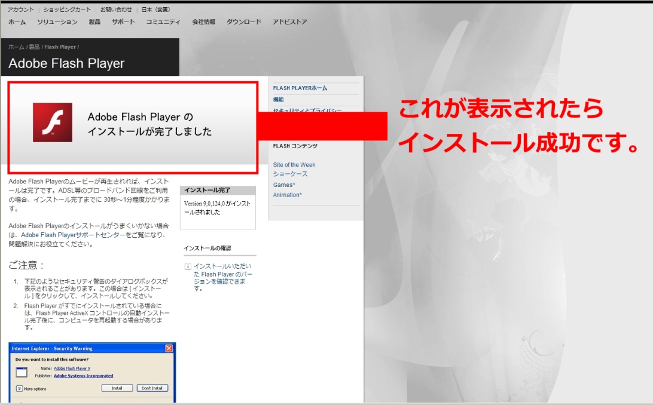Open the 製品 menu
This screenshot has height=405, width=653.
(x=94, y=22)
